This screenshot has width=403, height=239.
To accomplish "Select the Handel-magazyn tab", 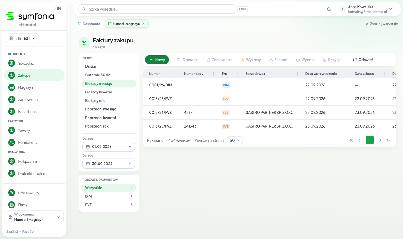I will click(126, 24).
